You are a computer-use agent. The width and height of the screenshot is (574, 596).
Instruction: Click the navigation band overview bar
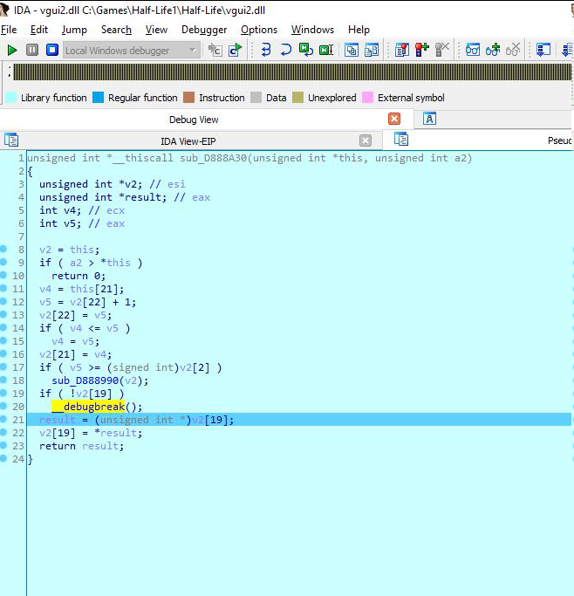(292, 72)
